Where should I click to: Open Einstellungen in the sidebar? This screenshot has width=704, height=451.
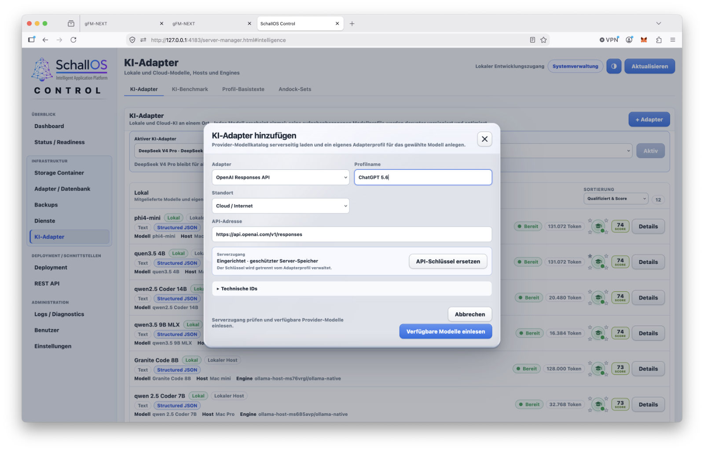click(x=53, y=346)
